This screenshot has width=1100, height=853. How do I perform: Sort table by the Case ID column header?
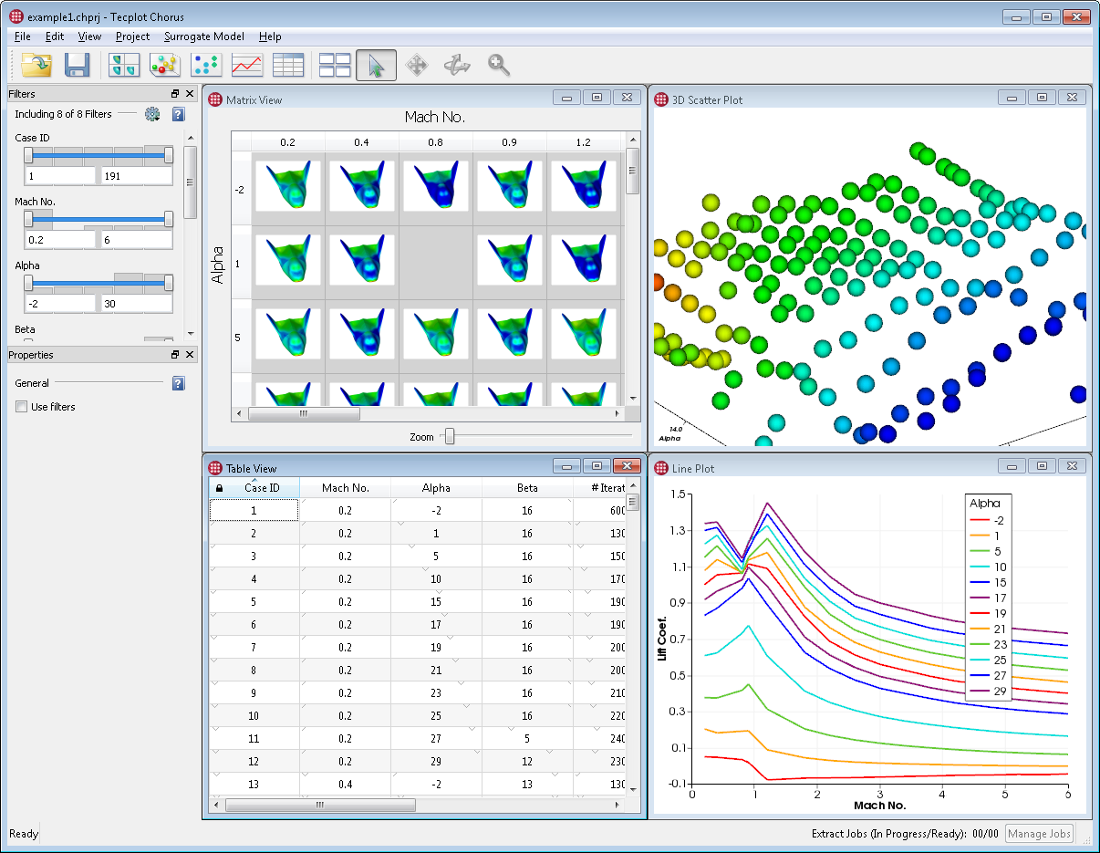254,488
